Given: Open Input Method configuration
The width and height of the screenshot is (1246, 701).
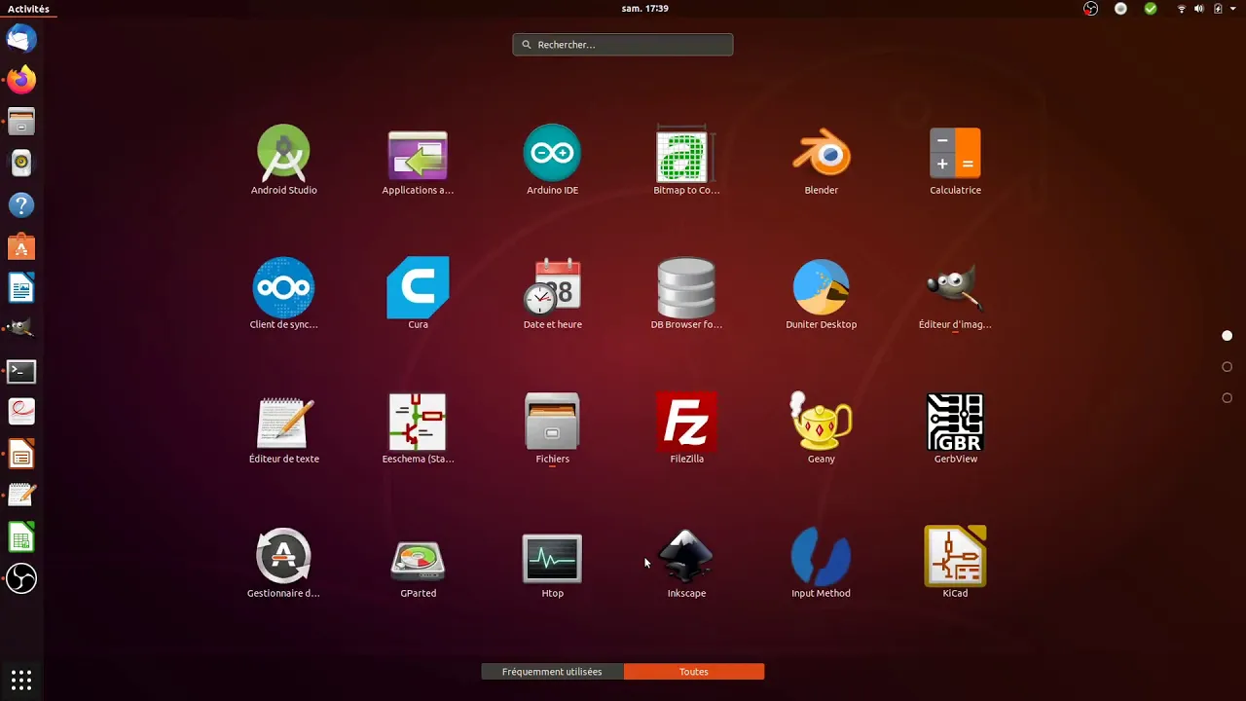Looking at the screenshot, I should (x=821, y=564).
